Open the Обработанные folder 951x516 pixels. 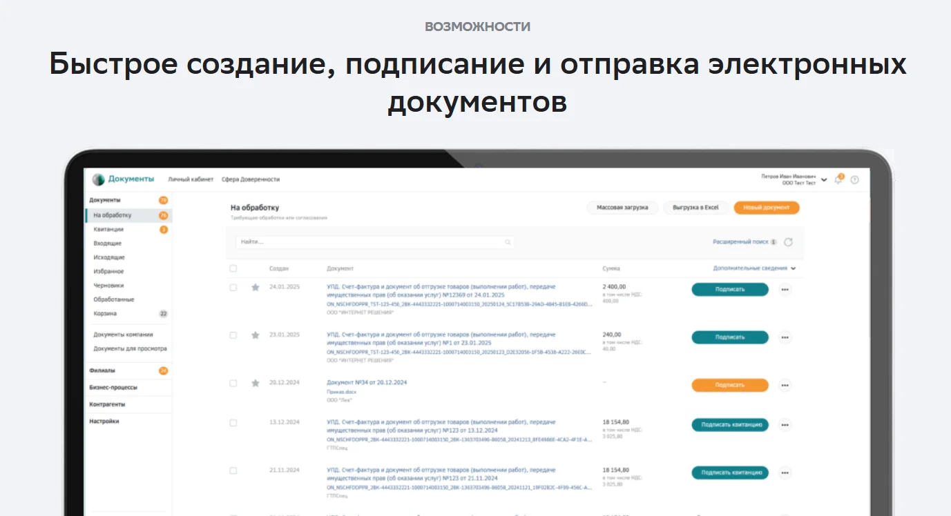point(114,299)
